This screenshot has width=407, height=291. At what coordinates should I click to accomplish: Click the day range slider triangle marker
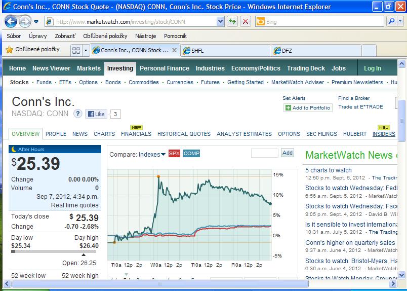click(x=84, y=255)
